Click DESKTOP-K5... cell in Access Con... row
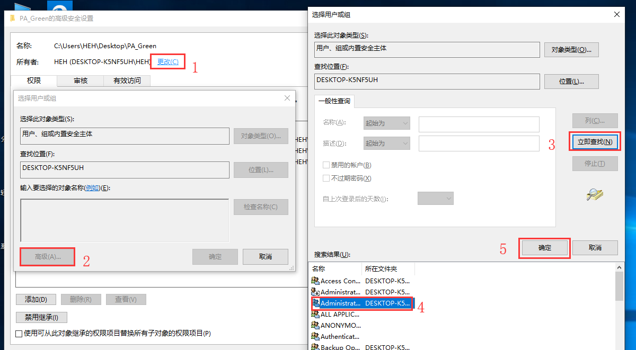The height and width of the screenshot is (350, 636). click(387, 281)
